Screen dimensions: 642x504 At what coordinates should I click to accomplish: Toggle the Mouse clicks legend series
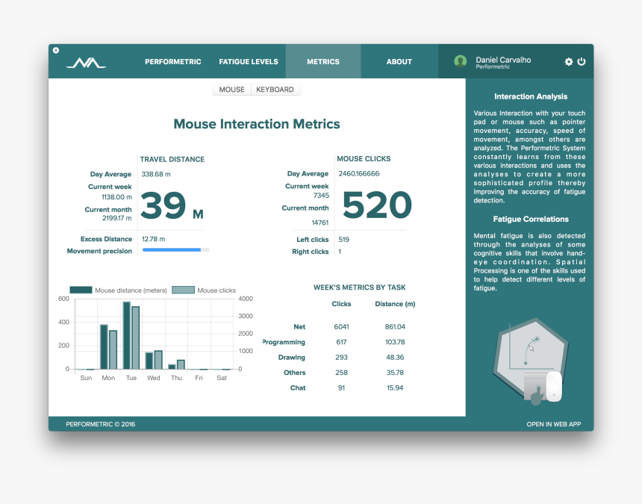(x=204, y=290)
